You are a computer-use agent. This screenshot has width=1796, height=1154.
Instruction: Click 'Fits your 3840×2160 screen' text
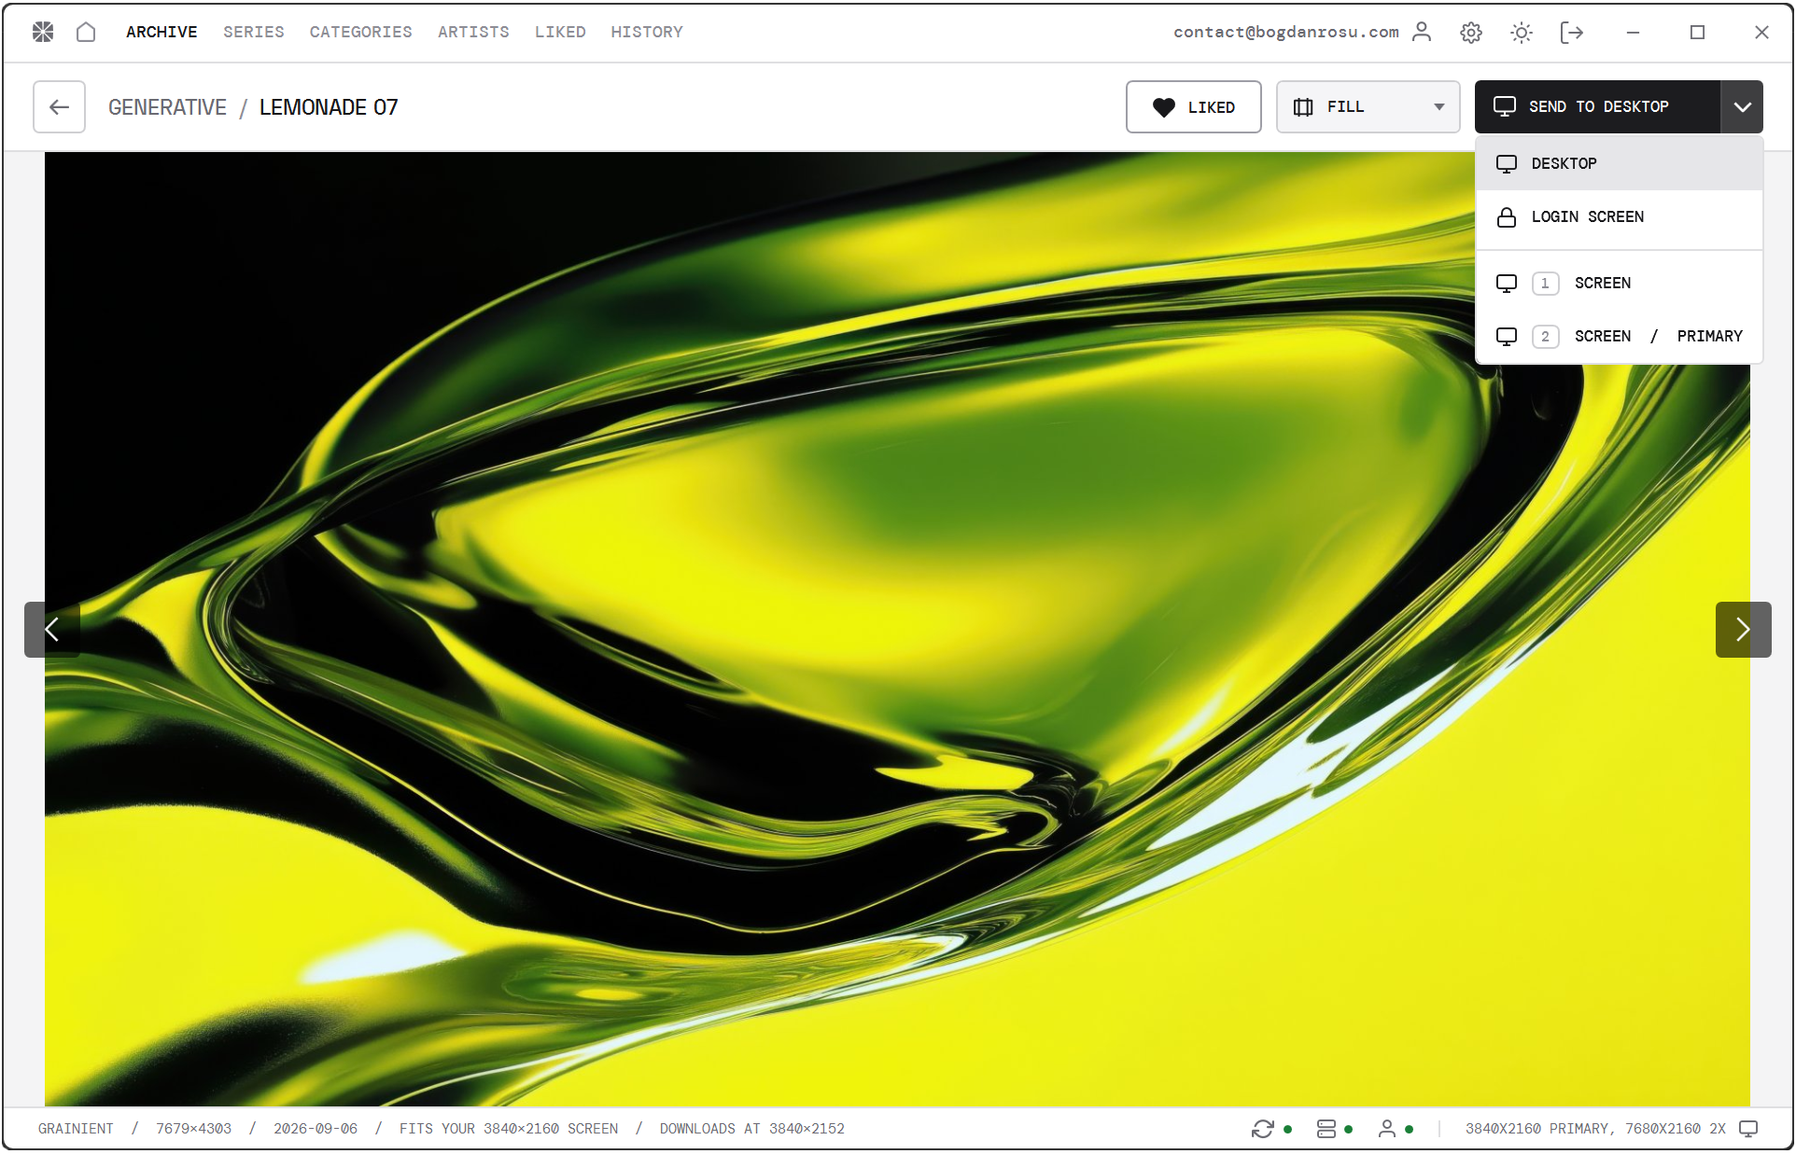click(x=509, y=1129)
